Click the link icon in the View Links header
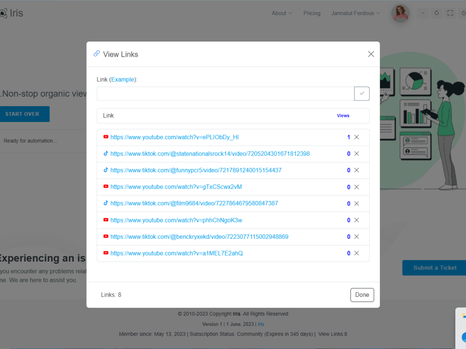This screenshot has width=466, height=349. click(96, 54)
